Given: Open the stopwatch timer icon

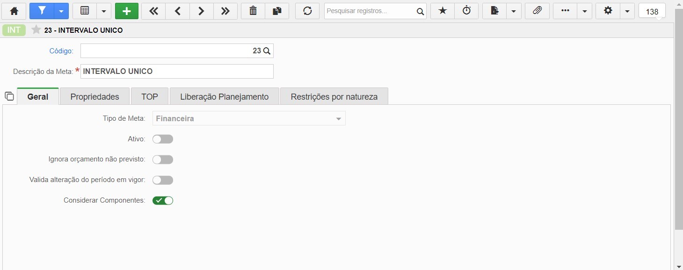Looking at the screenshot, I should (466, 11).
